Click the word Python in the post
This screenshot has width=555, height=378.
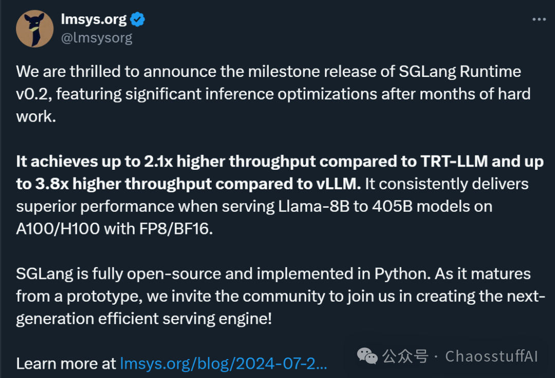coord(402,274)
